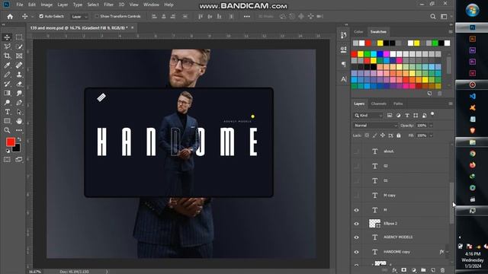Lock all on selected layer
The image size is (488, 274).
pos(399,135)
